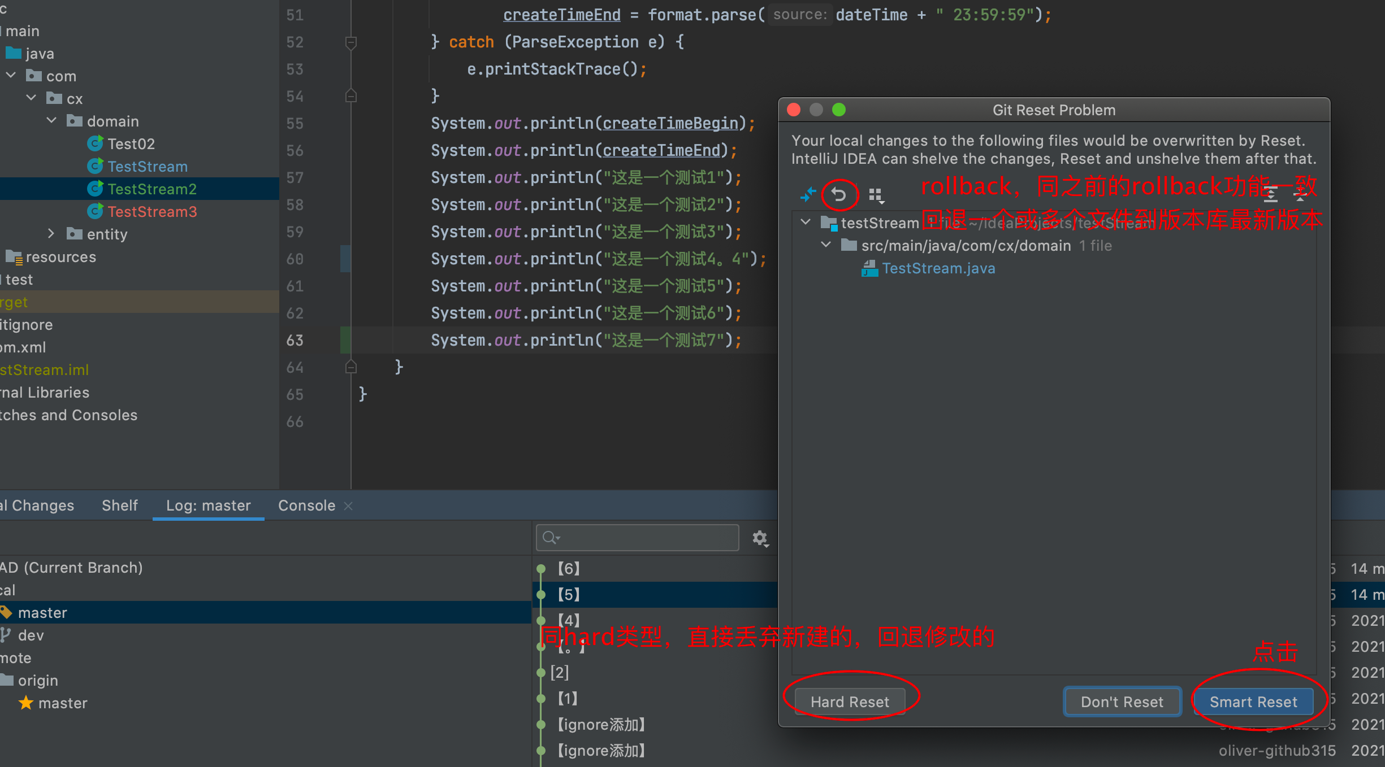This screenshot has width=1385, height=767.
Task: Click the Don't Reset button
Action: 1122,701
